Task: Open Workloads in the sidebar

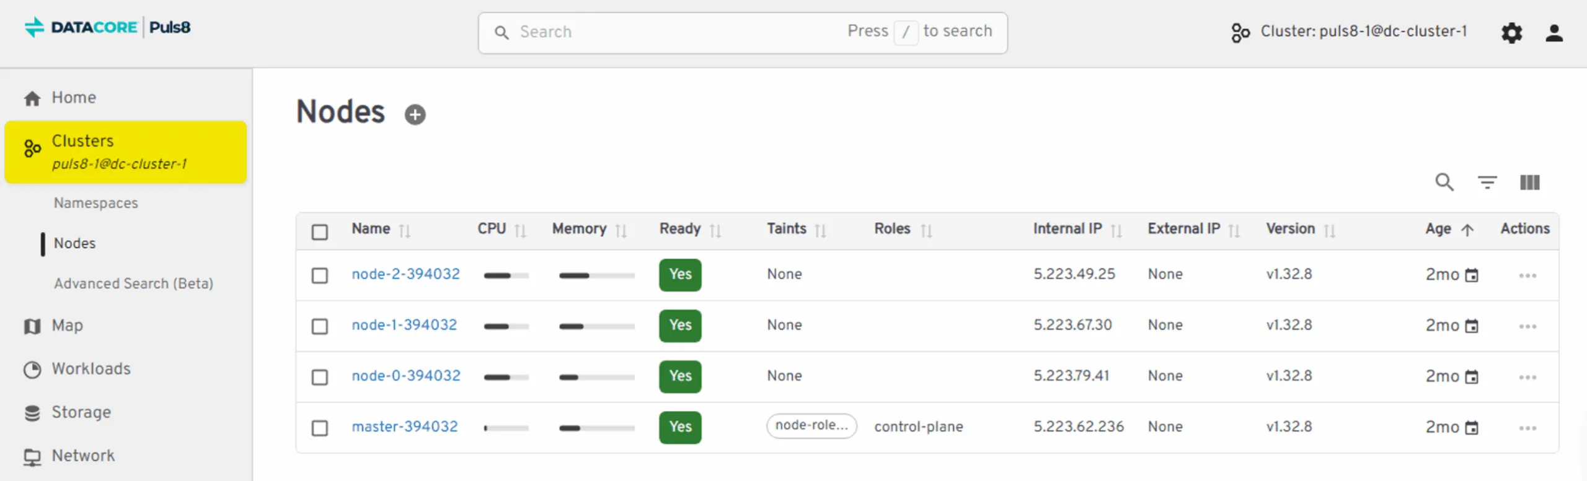Action: pos(91,369)
